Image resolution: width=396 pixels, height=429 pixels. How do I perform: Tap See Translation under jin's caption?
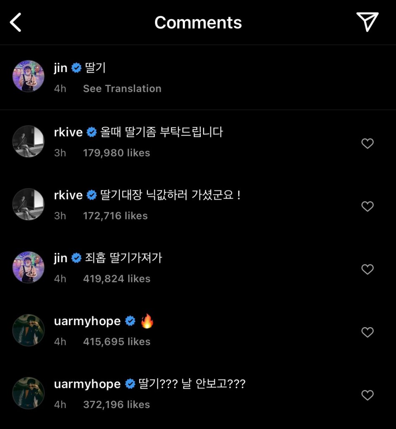click(122, 89)
